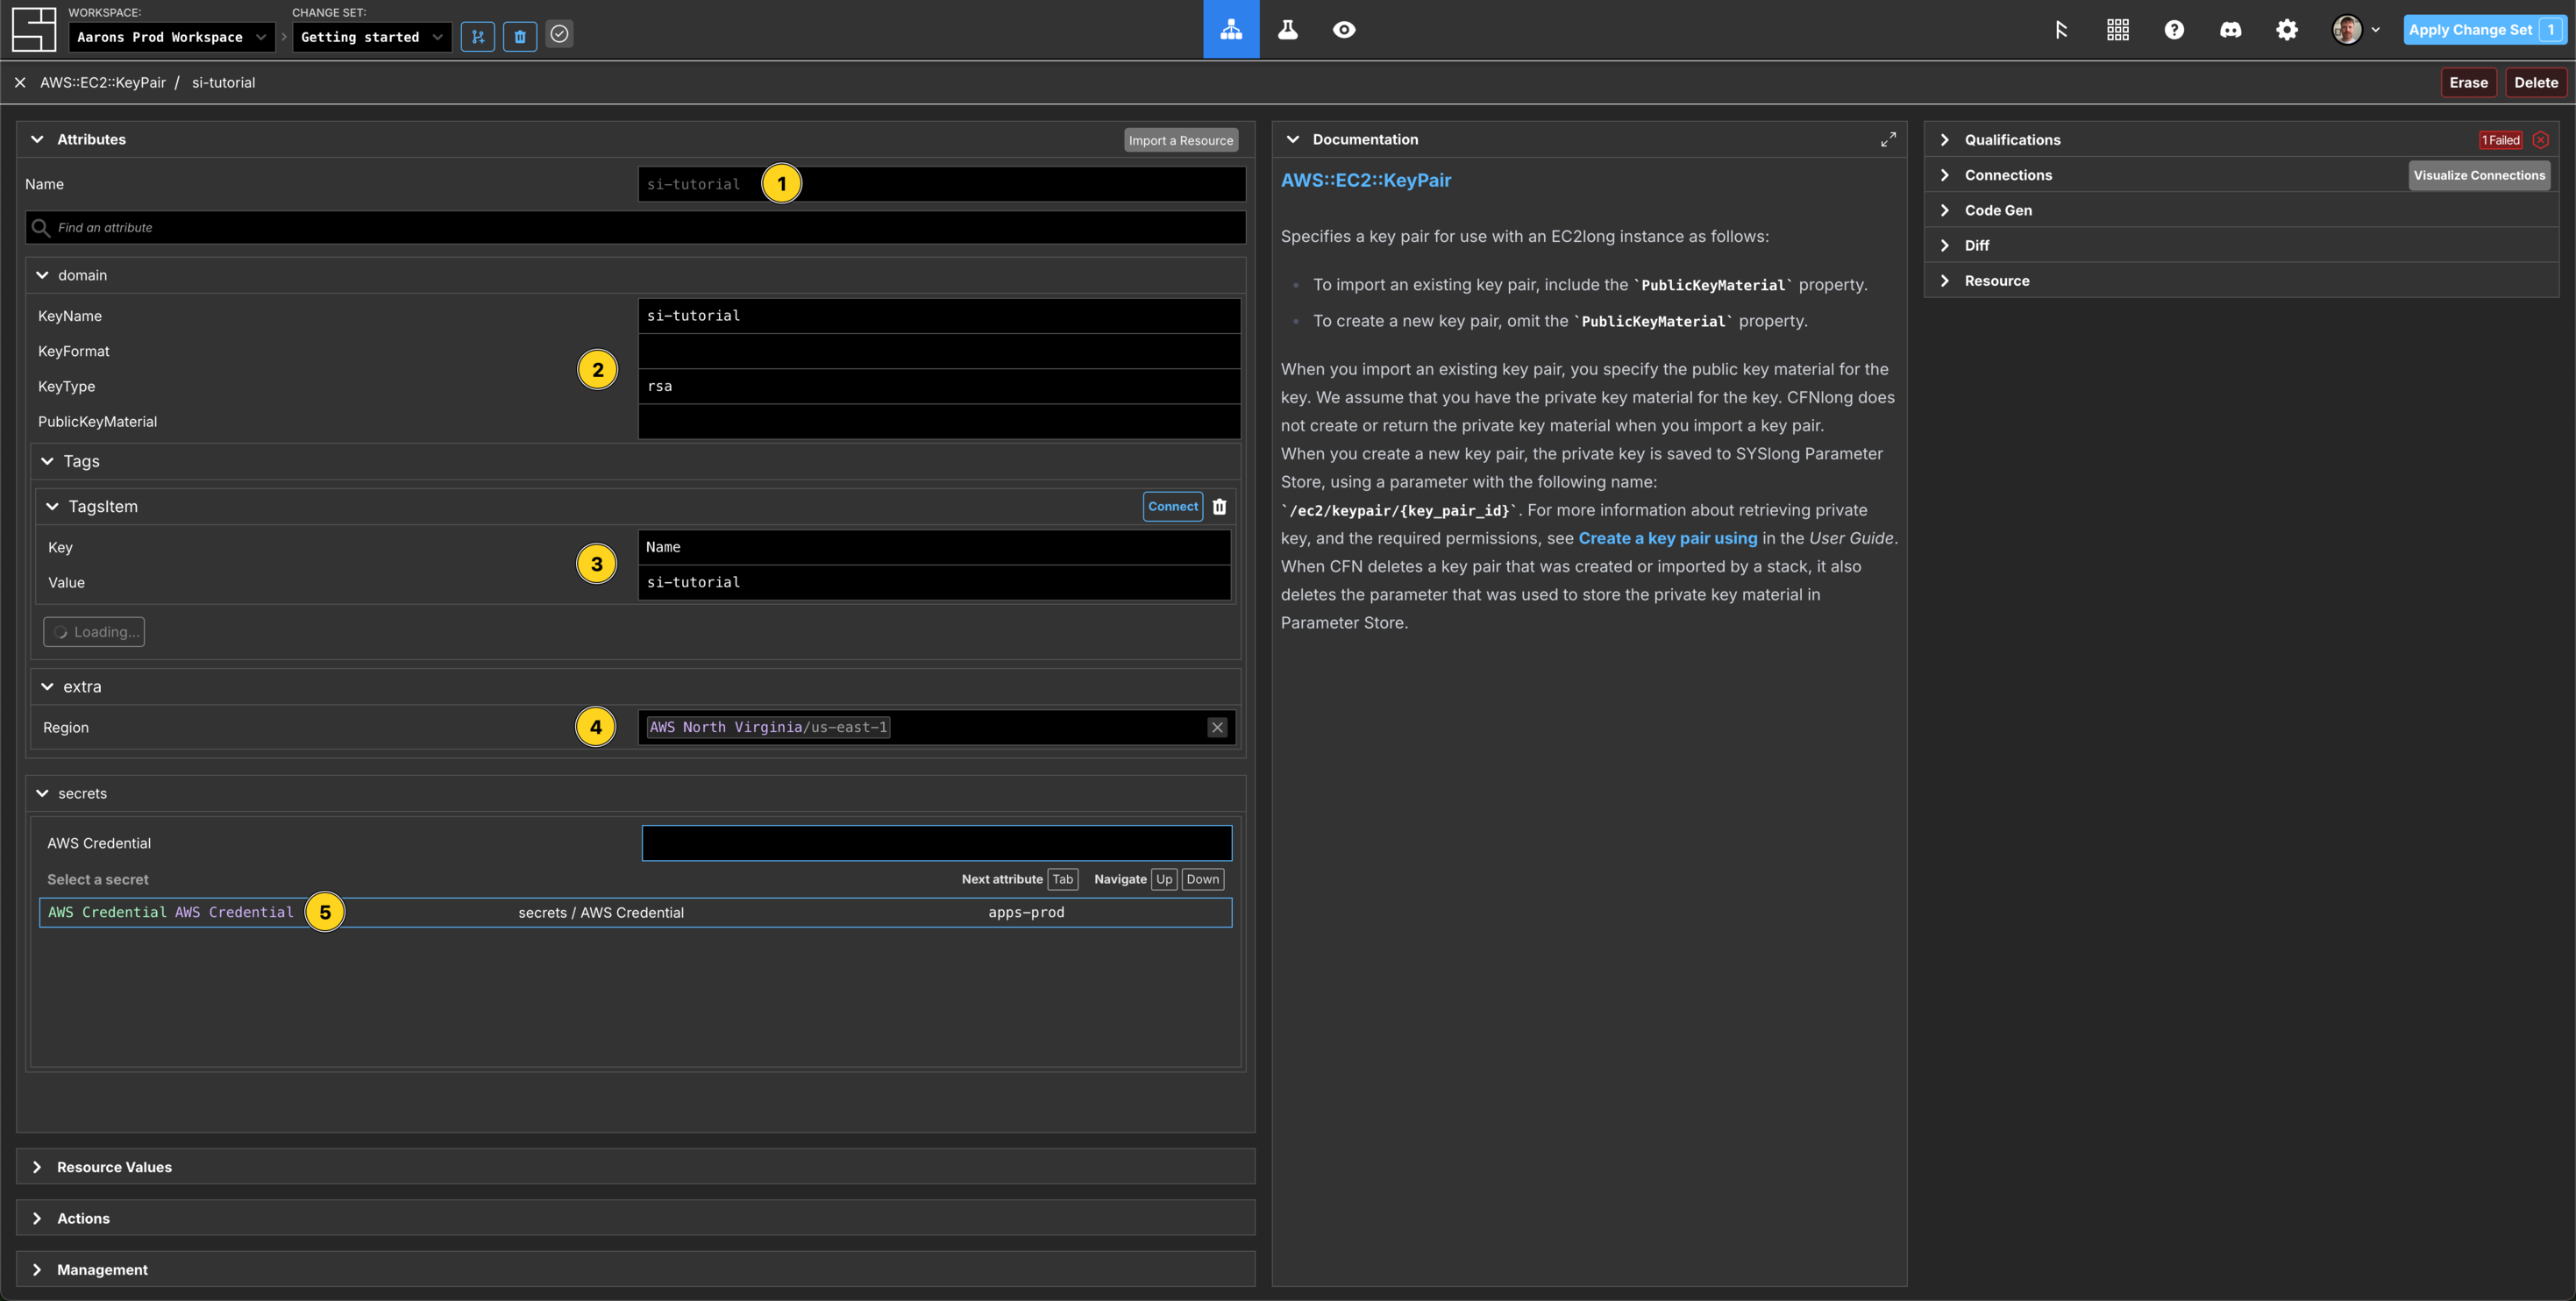Image resolution: width=2576 pixels, height=1301 pixels.
Task: Select the apps-prod AWS Credential secret
Action: click(636, 912)
